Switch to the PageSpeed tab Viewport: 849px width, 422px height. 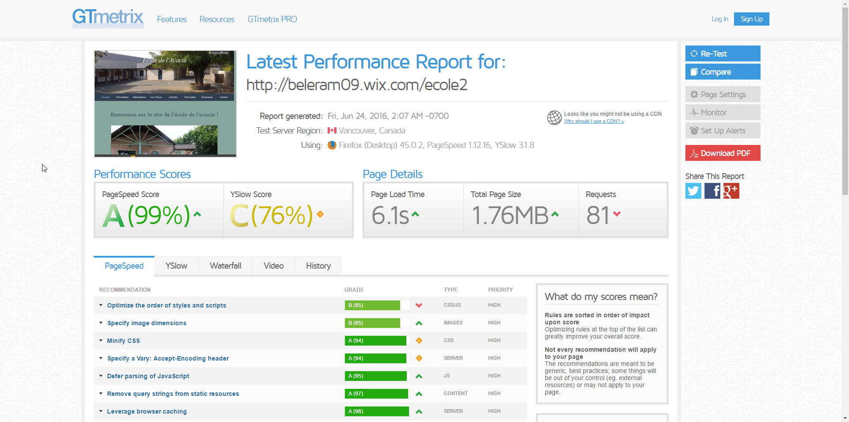[124, 266]
